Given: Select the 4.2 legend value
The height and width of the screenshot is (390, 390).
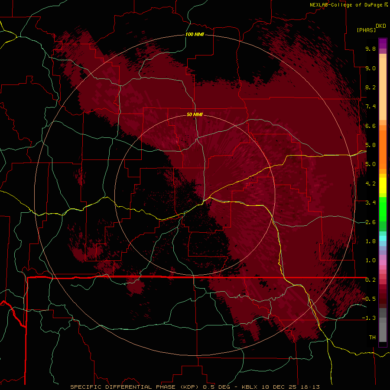Looking at the screenshot, I should (x=370, y=184).
